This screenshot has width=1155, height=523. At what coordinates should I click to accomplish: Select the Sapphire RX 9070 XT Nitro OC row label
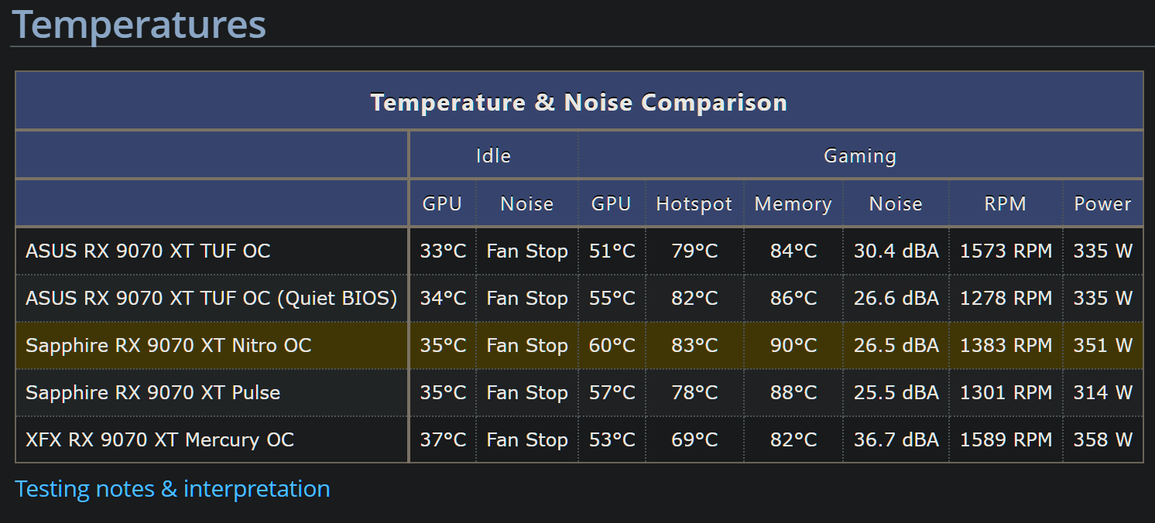pyautogui.click(x=169, y=345)
